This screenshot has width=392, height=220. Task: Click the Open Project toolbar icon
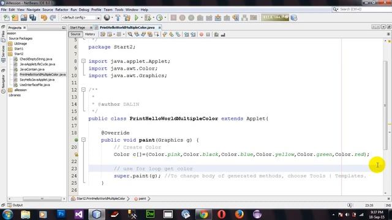point(24,18)
